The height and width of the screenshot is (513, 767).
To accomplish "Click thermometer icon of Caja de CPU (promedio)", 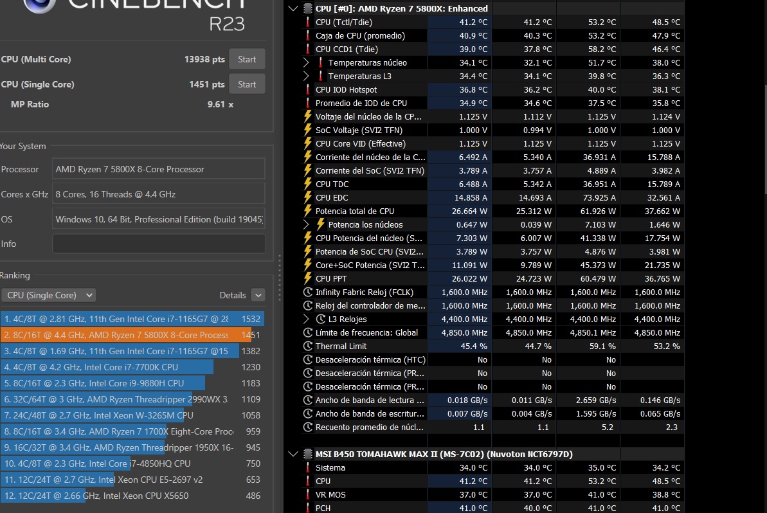I will tap(308, 36).
